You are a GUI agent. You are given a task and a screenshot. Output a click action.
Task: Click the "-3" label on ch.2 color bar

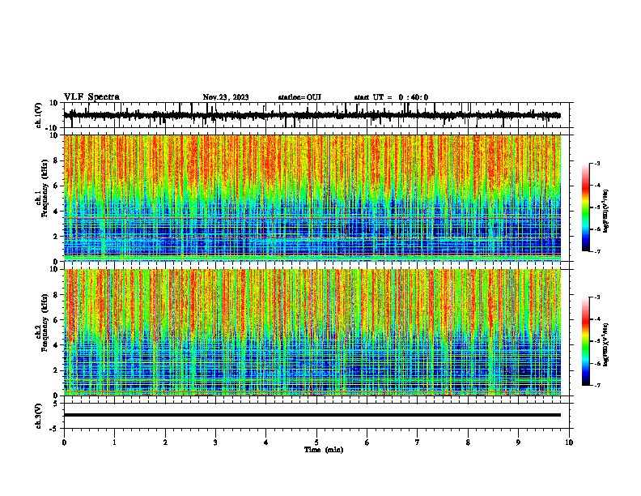click(597, 297)
